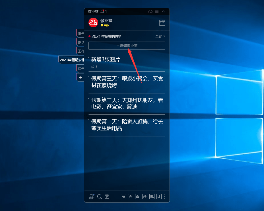Click the yellow VIP badge
Image resolution: width=264 pixels, height=211 pixels.
tap(105, 25)
